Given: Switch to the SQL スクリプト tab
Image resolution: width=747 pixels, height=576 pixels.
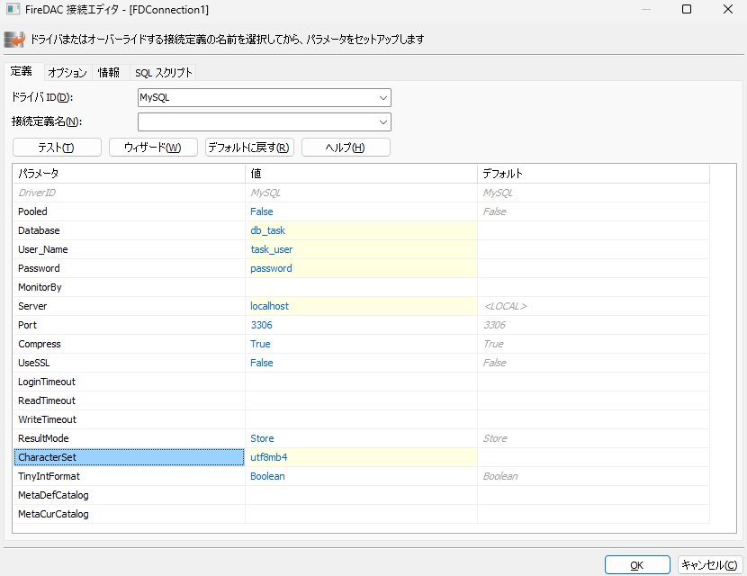Looking at the screenshot, I should [163, 72].
